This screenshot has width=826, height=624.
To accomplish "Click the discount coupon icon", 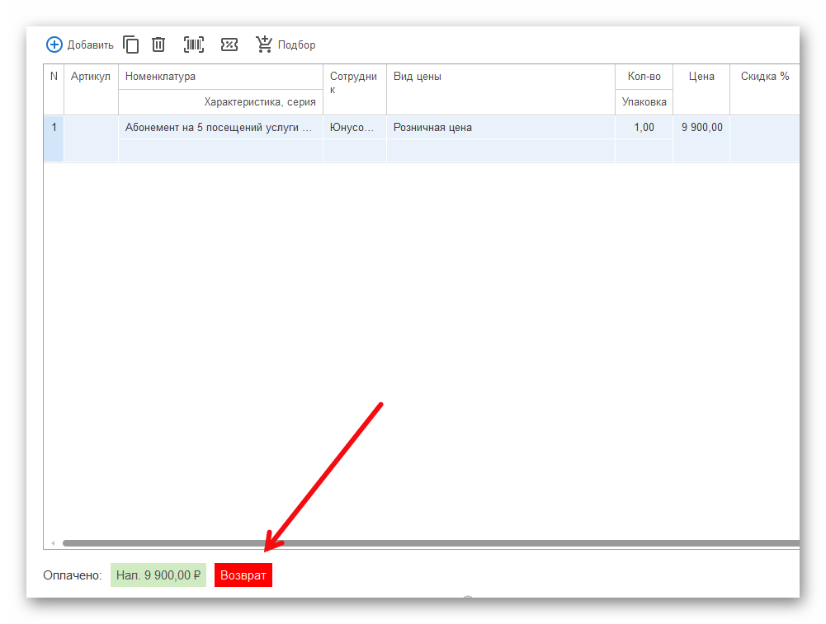I will click(x=229, y=45).
